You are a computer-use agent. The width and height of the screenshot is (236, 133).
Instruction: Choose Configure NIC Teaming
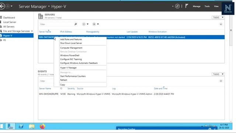click(71, 59)
